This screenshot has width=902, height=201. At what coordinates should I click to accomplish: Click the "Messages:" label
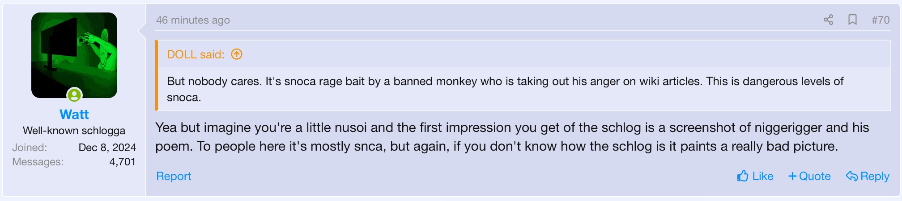pyautogui.click(x=38, y=162)
